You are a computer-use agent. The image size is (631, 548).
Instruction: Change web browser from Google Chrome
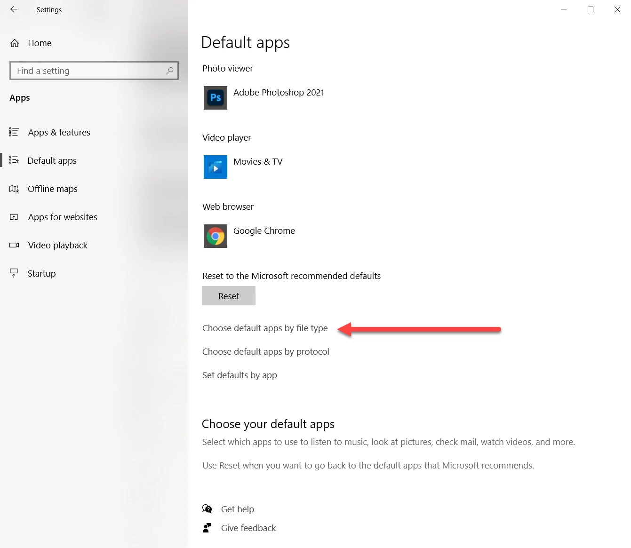[264, 231]
